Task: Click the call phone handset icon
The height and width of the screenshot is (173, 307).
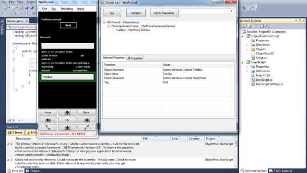Action: pos(48,127)
